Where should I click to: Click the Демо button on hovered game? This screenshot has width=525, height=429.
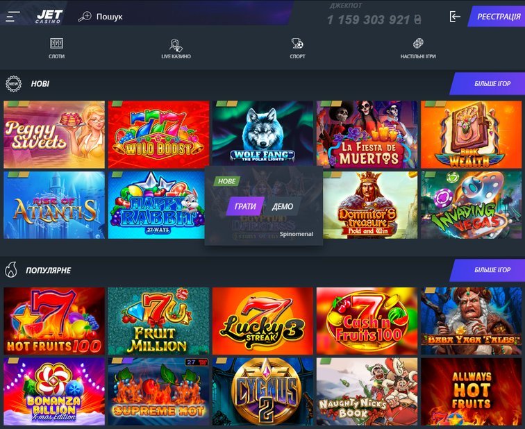click(282, 206)
